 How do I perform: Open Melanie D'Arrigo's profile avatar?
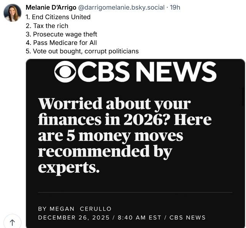coord(12,13)
